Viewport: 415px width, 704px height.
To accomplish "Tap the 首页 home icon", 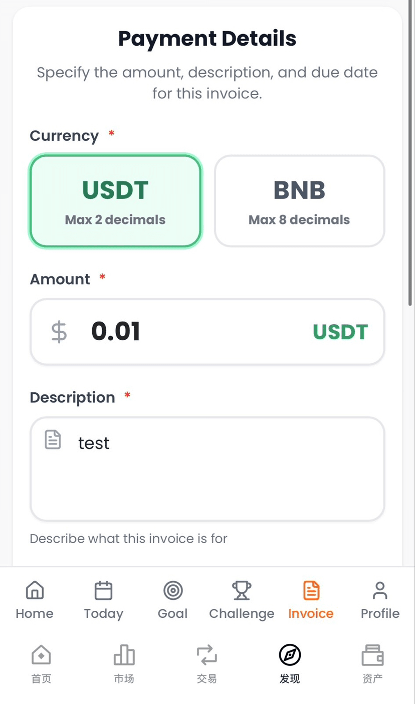I will click(41, 655).
